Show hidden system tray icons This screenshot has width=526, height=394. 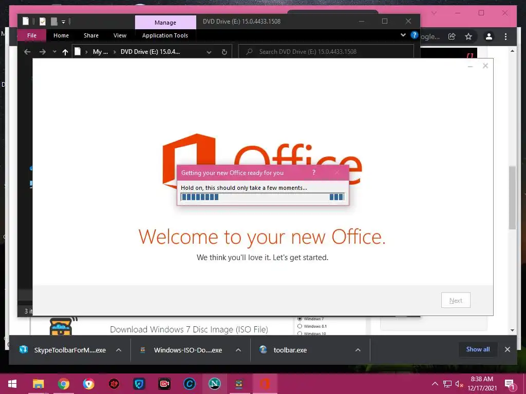pos(435,384)
